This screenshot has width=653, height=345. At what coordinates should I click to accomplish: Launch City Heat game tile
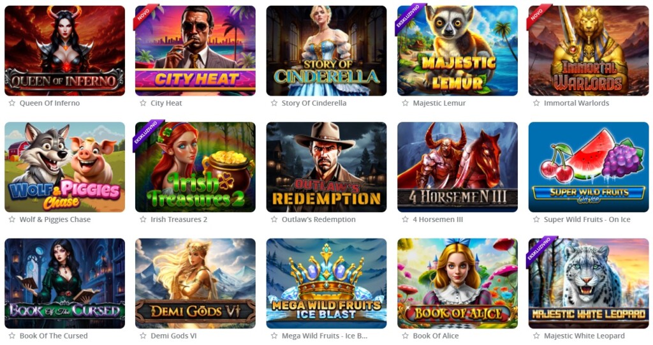pyautogui.click(x=195, y=50)
